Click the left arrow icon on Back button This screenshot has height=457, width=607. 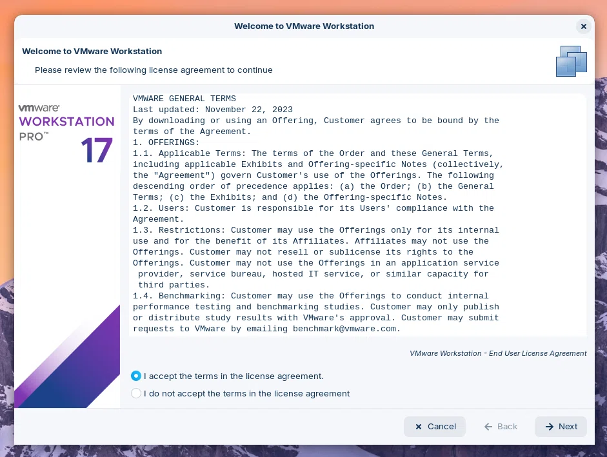(x=488, y=427)
